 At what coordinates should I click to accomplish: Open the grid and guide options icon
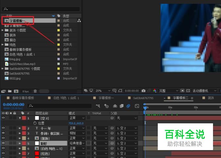click(114, 91)
